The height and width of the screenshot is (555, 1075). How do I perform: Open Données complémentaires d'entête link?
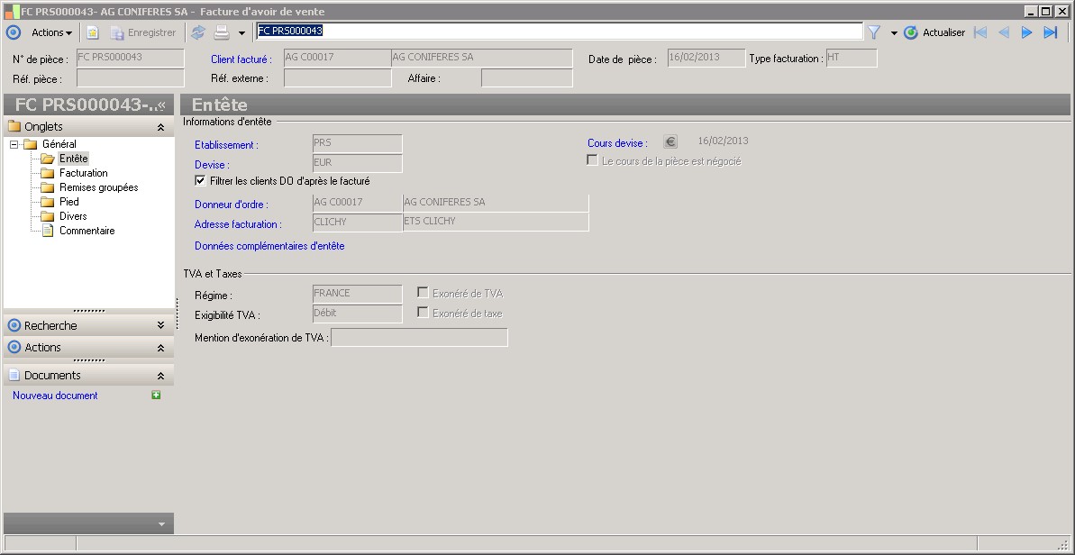(x=269, y=245)
